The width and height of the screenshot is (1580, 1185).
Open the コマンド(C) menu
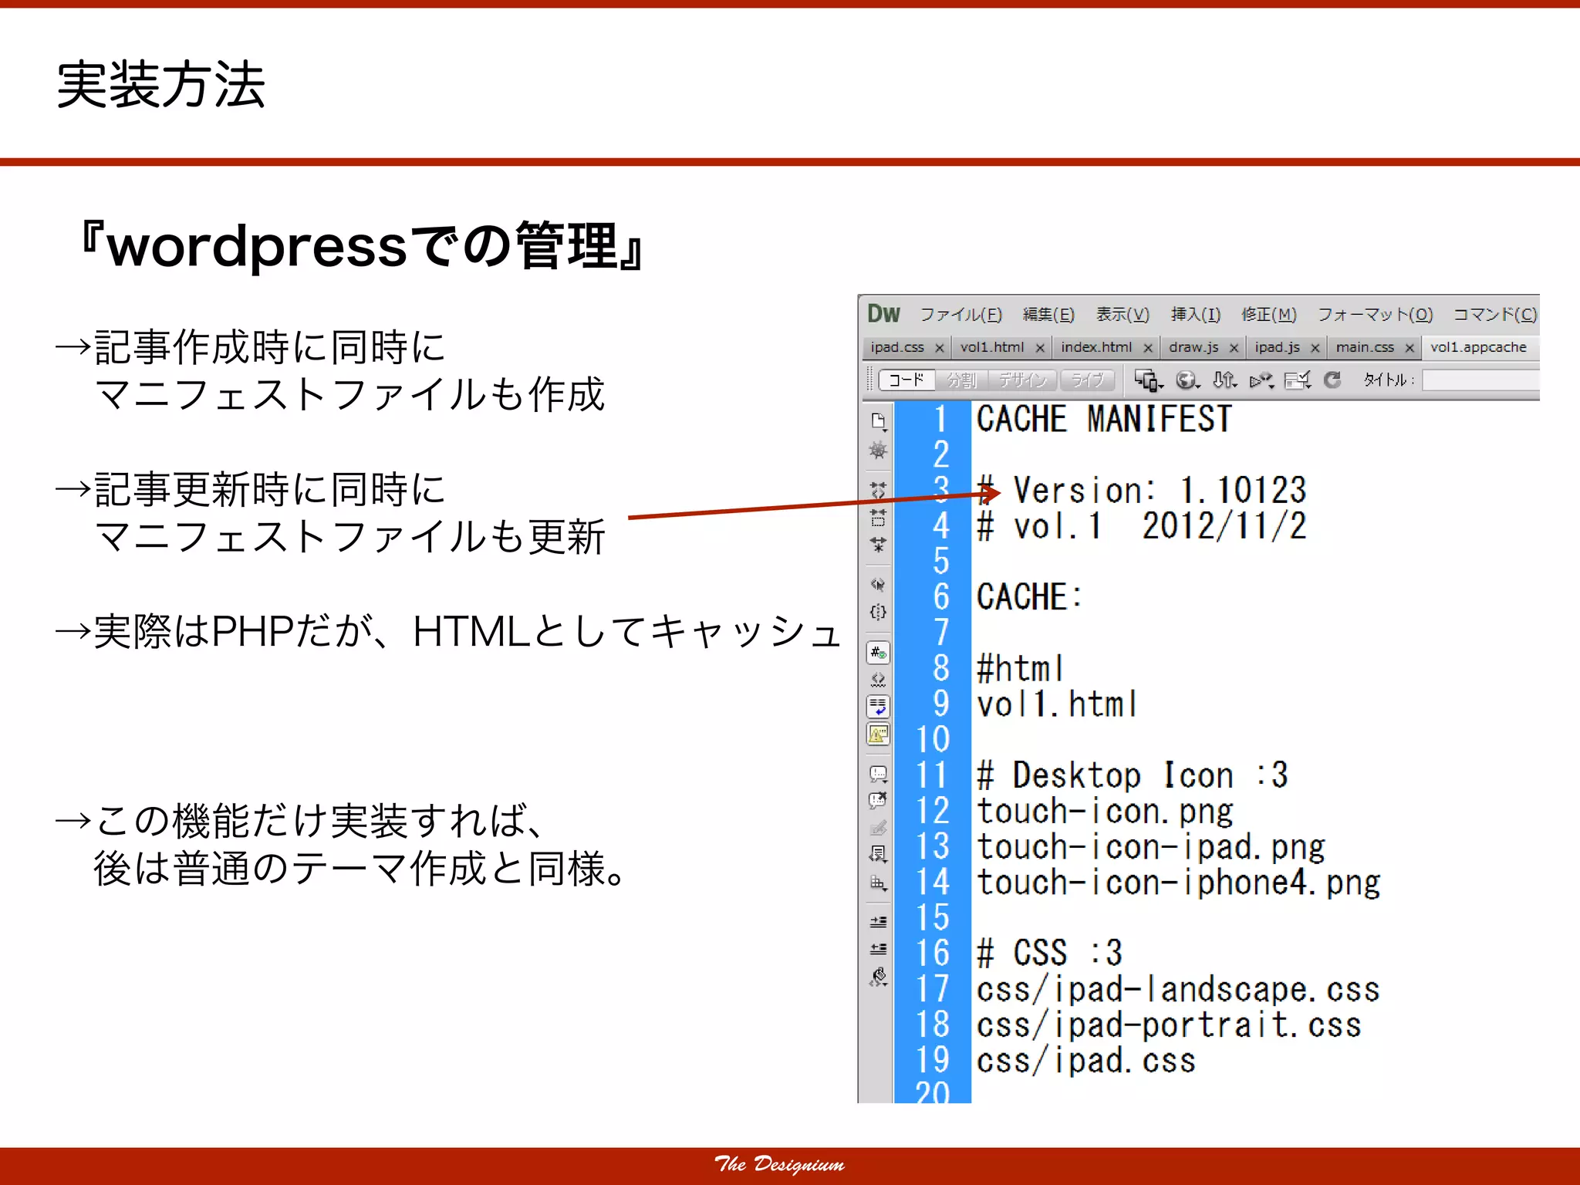tap(1495, 314)
